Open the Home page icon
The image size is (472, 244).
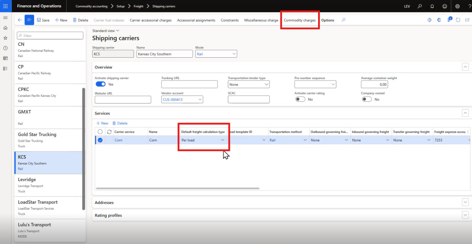(x=5, y=27)
